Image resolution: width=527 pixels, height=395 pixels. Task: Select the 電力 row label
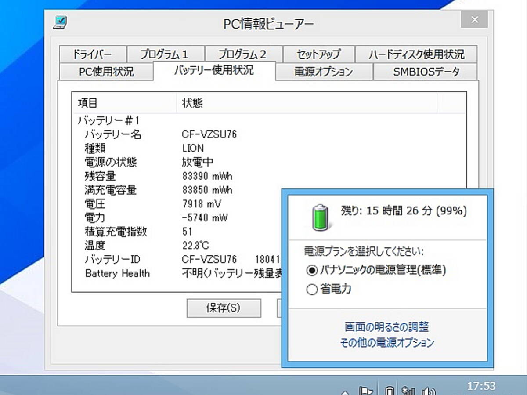tap(95, 218)
